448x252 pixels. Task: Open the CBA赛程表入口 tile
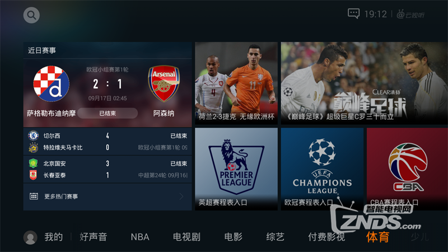click(407, 169)
